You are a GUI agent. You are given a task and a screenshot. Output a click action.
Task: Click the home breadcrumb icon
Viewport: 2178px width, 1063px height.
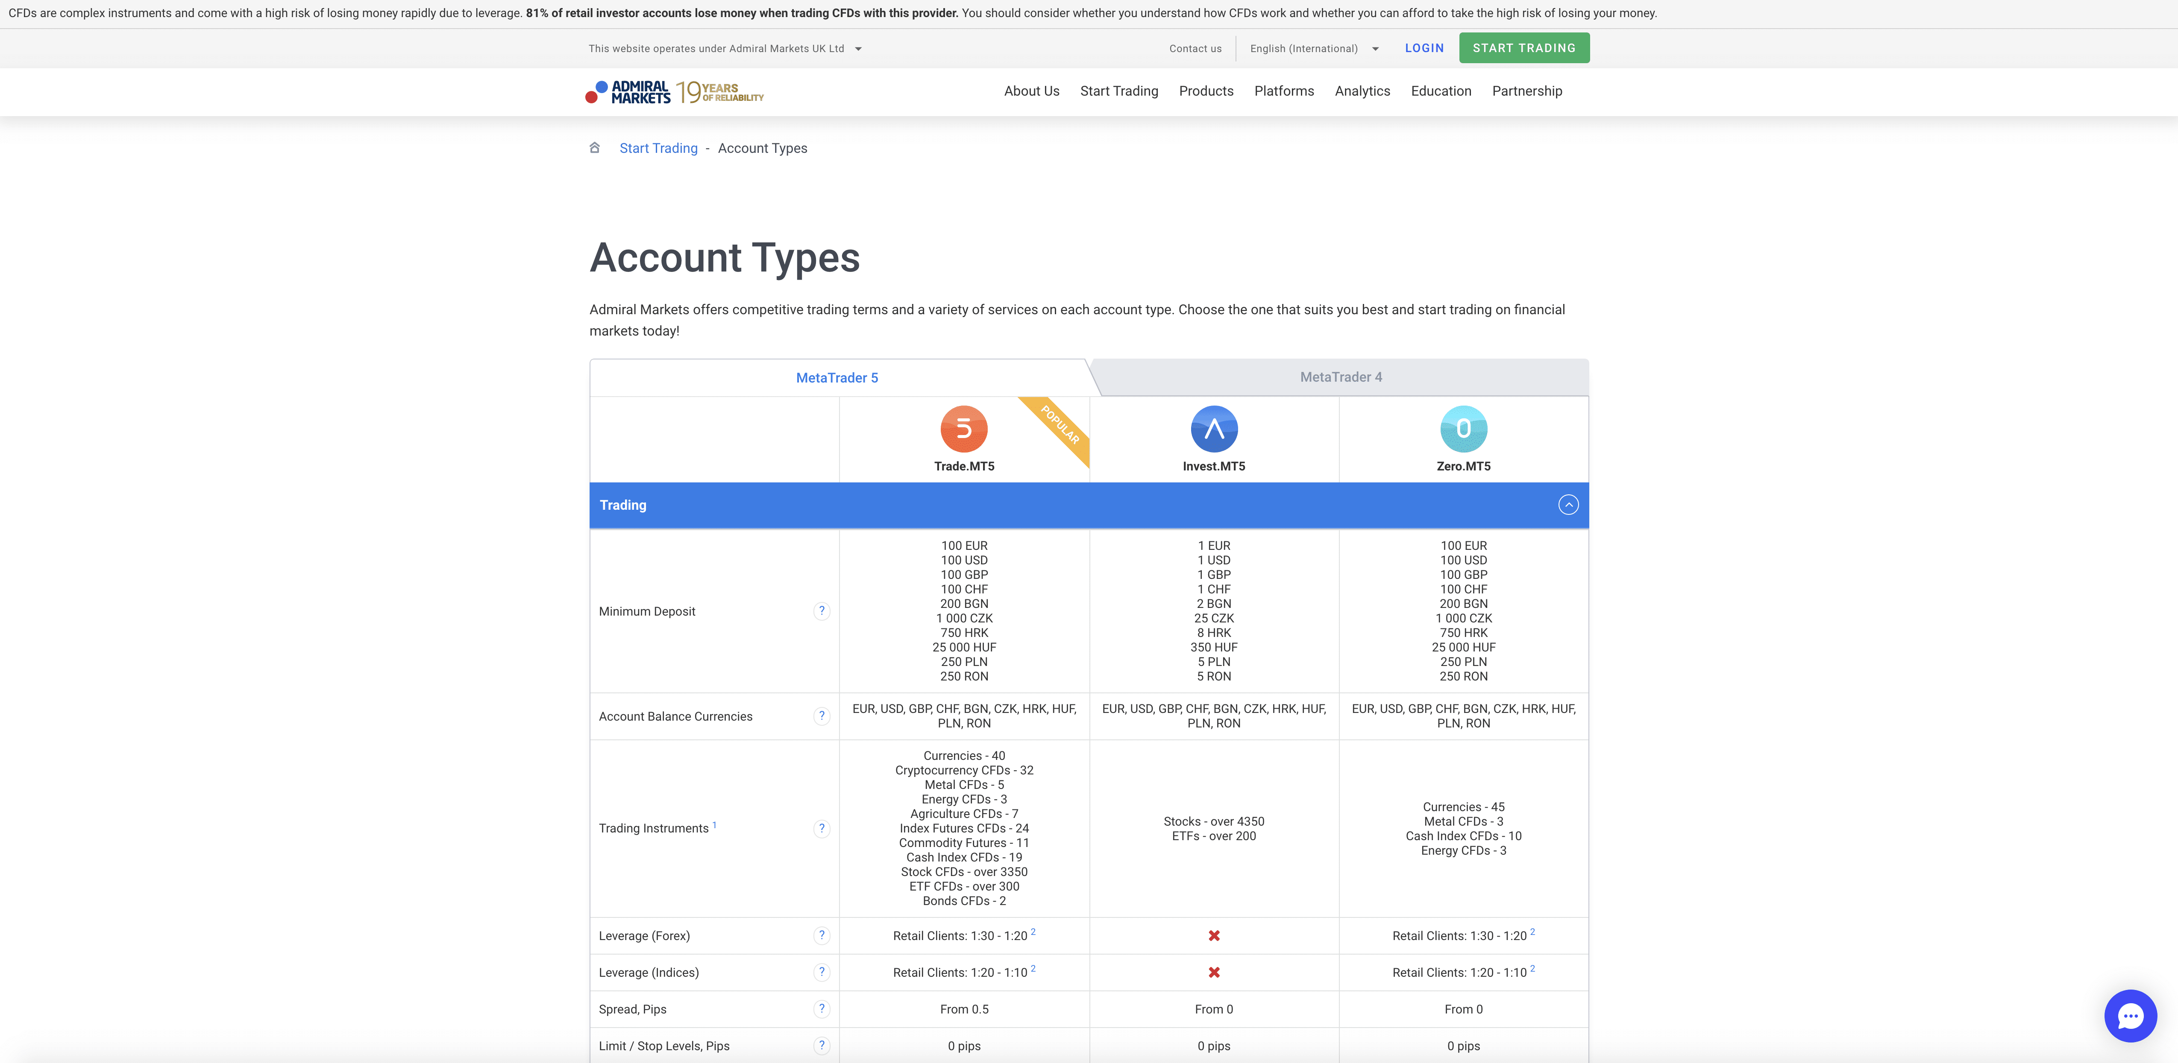pyautogui.click(x=594, y=148)
